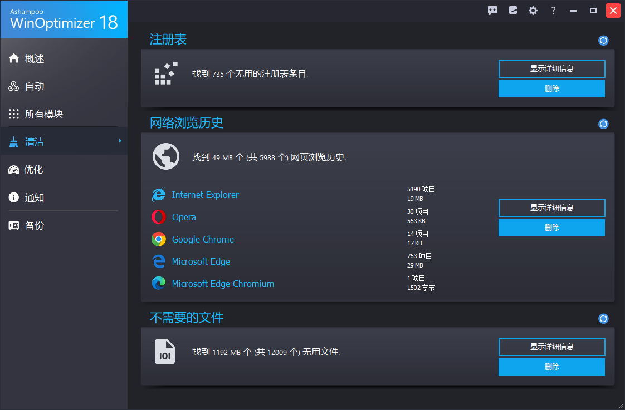Image resolution: width=625 pixels, height=410 pixels.
Task: Click the skin/notes icon in title bar
Action: tap(513, 11)
